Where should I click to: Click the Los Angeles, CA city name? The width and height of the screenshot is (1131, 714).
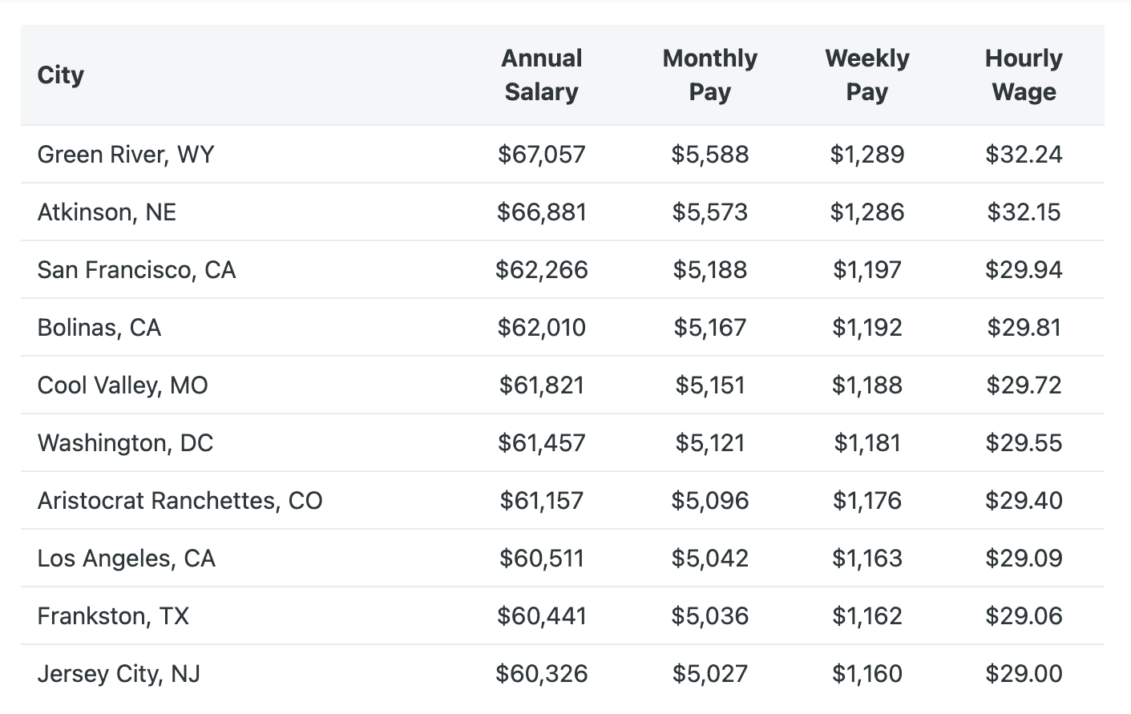127,558
